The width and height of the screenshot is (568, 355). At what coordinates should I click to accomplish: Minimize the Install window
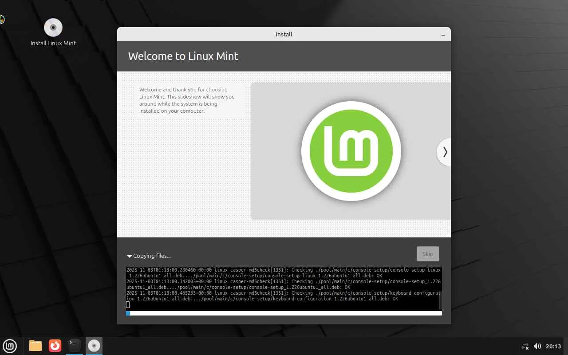coord(443,35)
